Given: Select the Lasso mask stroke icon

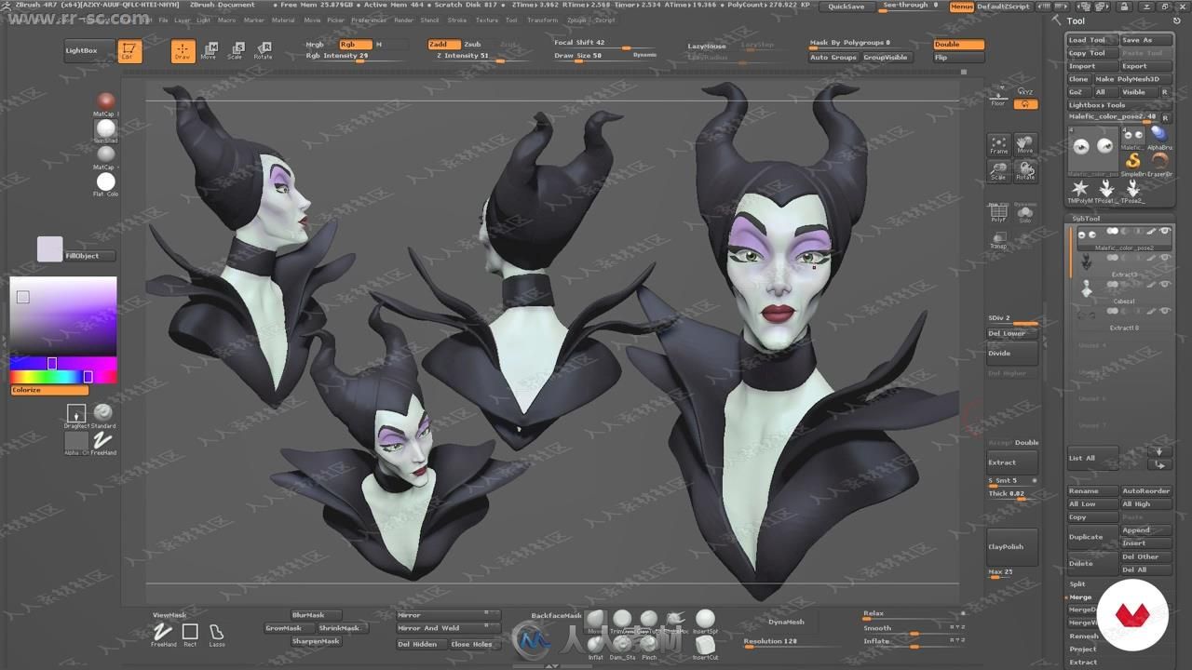Looking at the screenshot, I should (x=216, y=635).
